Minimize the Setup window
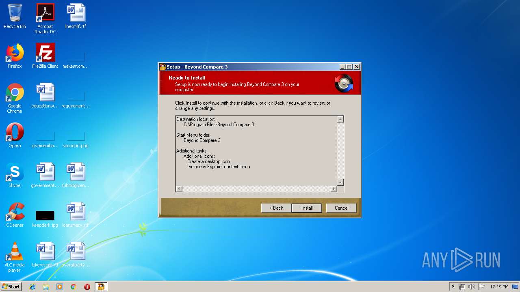Image resolution: width=520 pixels, height=292 pixels. pyautogui.click(x=342, y=67)
